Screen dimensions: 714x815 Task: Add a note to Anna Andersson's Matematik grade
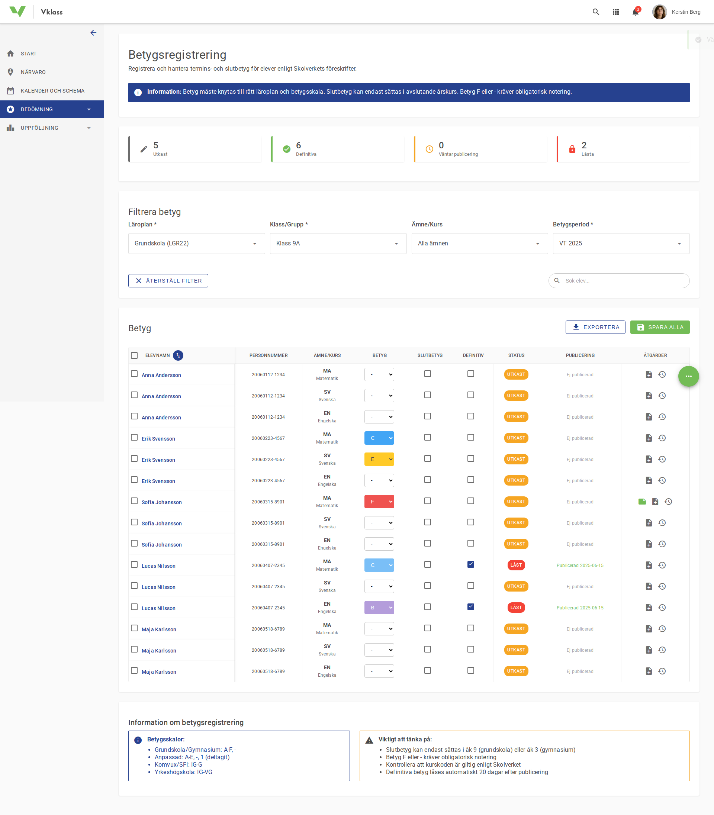point(649,374)
